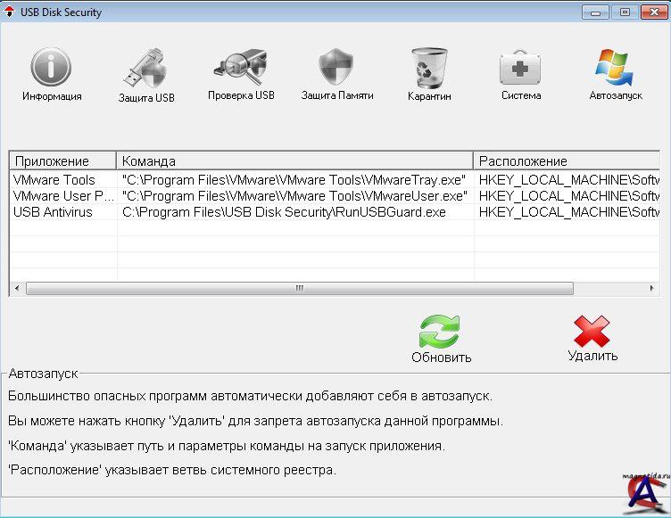Click the green Обновить refresh arrows
The image size is (671, 518).
pyautogui.click(x=440, y=332)
